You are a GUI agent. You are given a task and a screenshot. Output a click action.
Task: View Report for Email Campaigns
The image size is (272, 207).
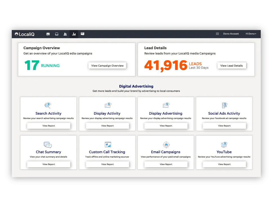[x=166, y=164]
